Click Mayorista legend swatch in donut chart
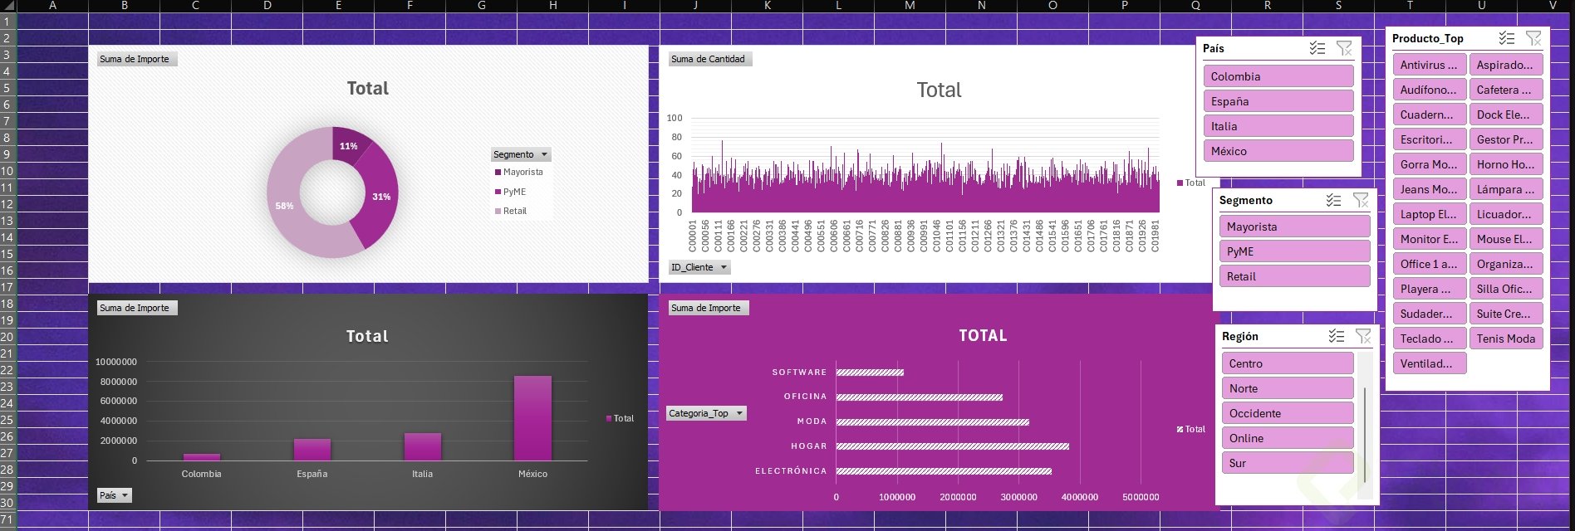Image resolution: width=1575 pixels, height=531 pixels. click(498, 173)
